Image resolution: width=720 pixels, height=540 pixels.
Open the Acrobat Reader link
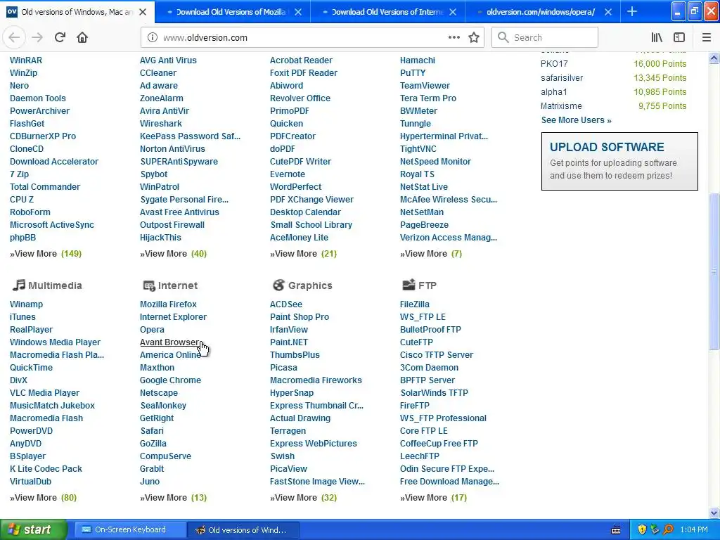[x=301, y=60]
